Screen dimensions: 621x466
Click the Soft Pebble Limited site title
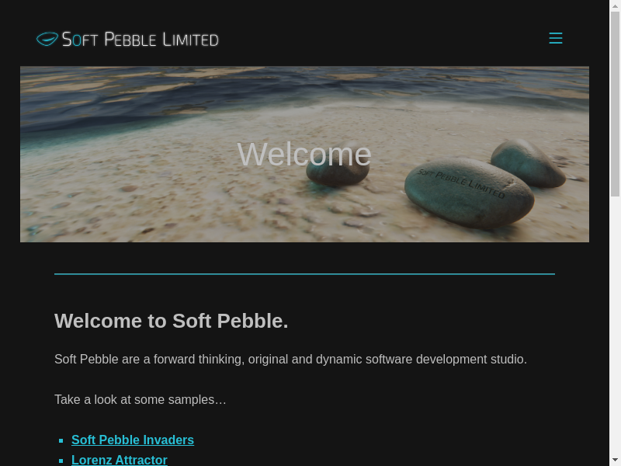(x=141, y=39)
